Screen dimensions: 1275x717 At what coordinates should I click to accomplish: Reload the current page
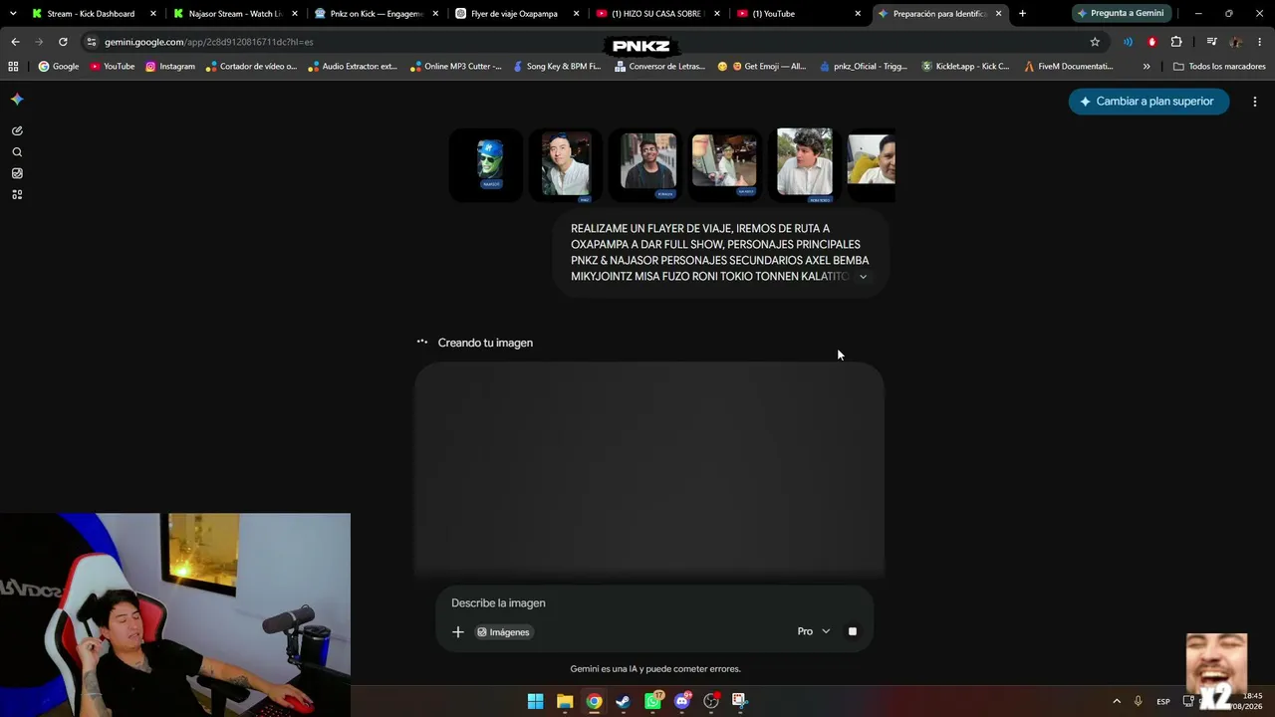[x=63, y=42]
